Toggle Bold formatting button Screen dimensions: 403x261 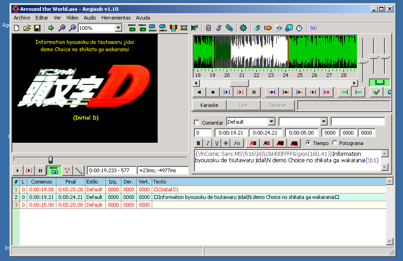[x=198, y=143]
